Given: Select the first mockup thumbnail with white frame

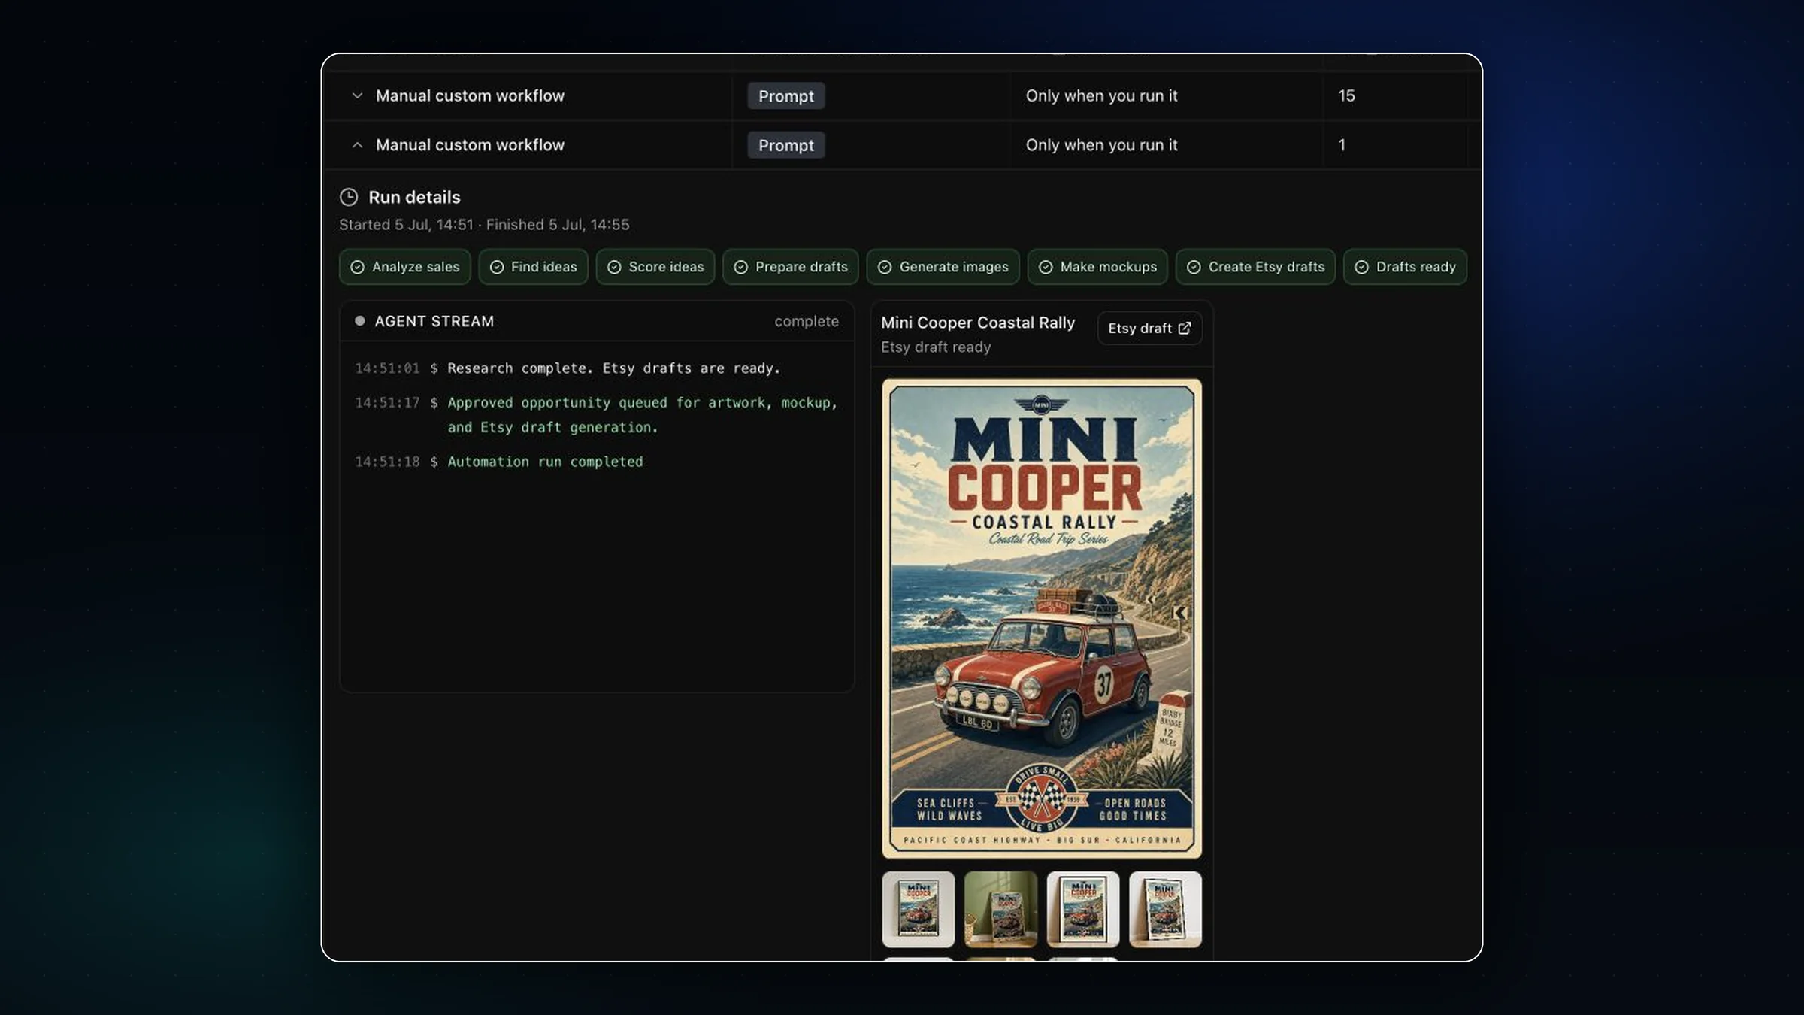Looking at the screenshot, I should click(919, 910).
